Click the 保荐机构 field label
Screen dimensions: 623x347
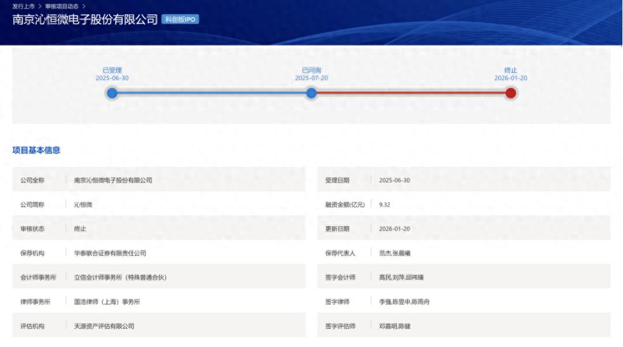(32, 253)
